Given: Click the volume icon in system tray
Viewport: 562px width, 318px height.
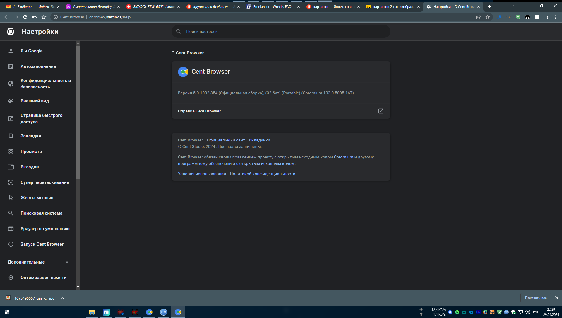Looking at the screenshot, I should click(x=527, y=312).
